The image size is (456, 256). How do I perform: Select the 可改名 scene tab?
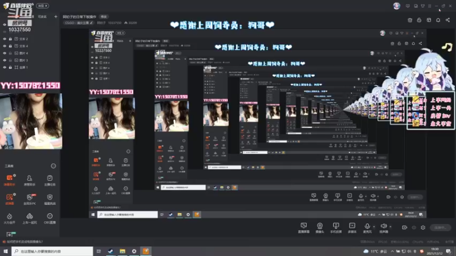click(42, 17)
